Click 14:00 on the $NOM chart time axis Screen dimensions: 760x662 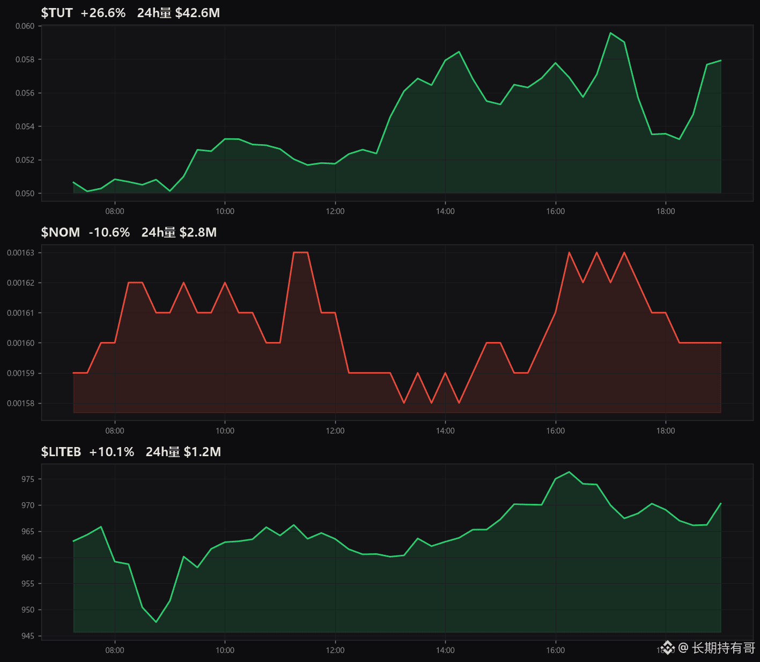coord(445,431)
